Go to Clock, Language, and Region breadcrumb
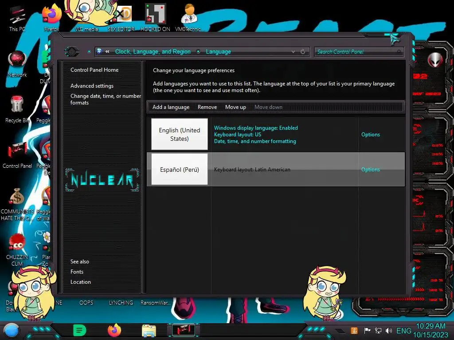The height and width of the screenshot is (340, 454). tap(153, 52)
